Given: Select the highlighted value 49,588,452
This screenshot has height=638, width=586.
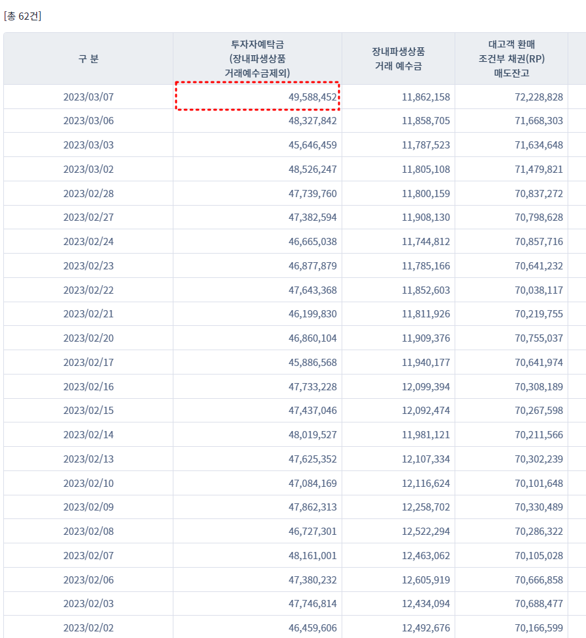Looking at the screenshot, I should click(x=313, y=97).
